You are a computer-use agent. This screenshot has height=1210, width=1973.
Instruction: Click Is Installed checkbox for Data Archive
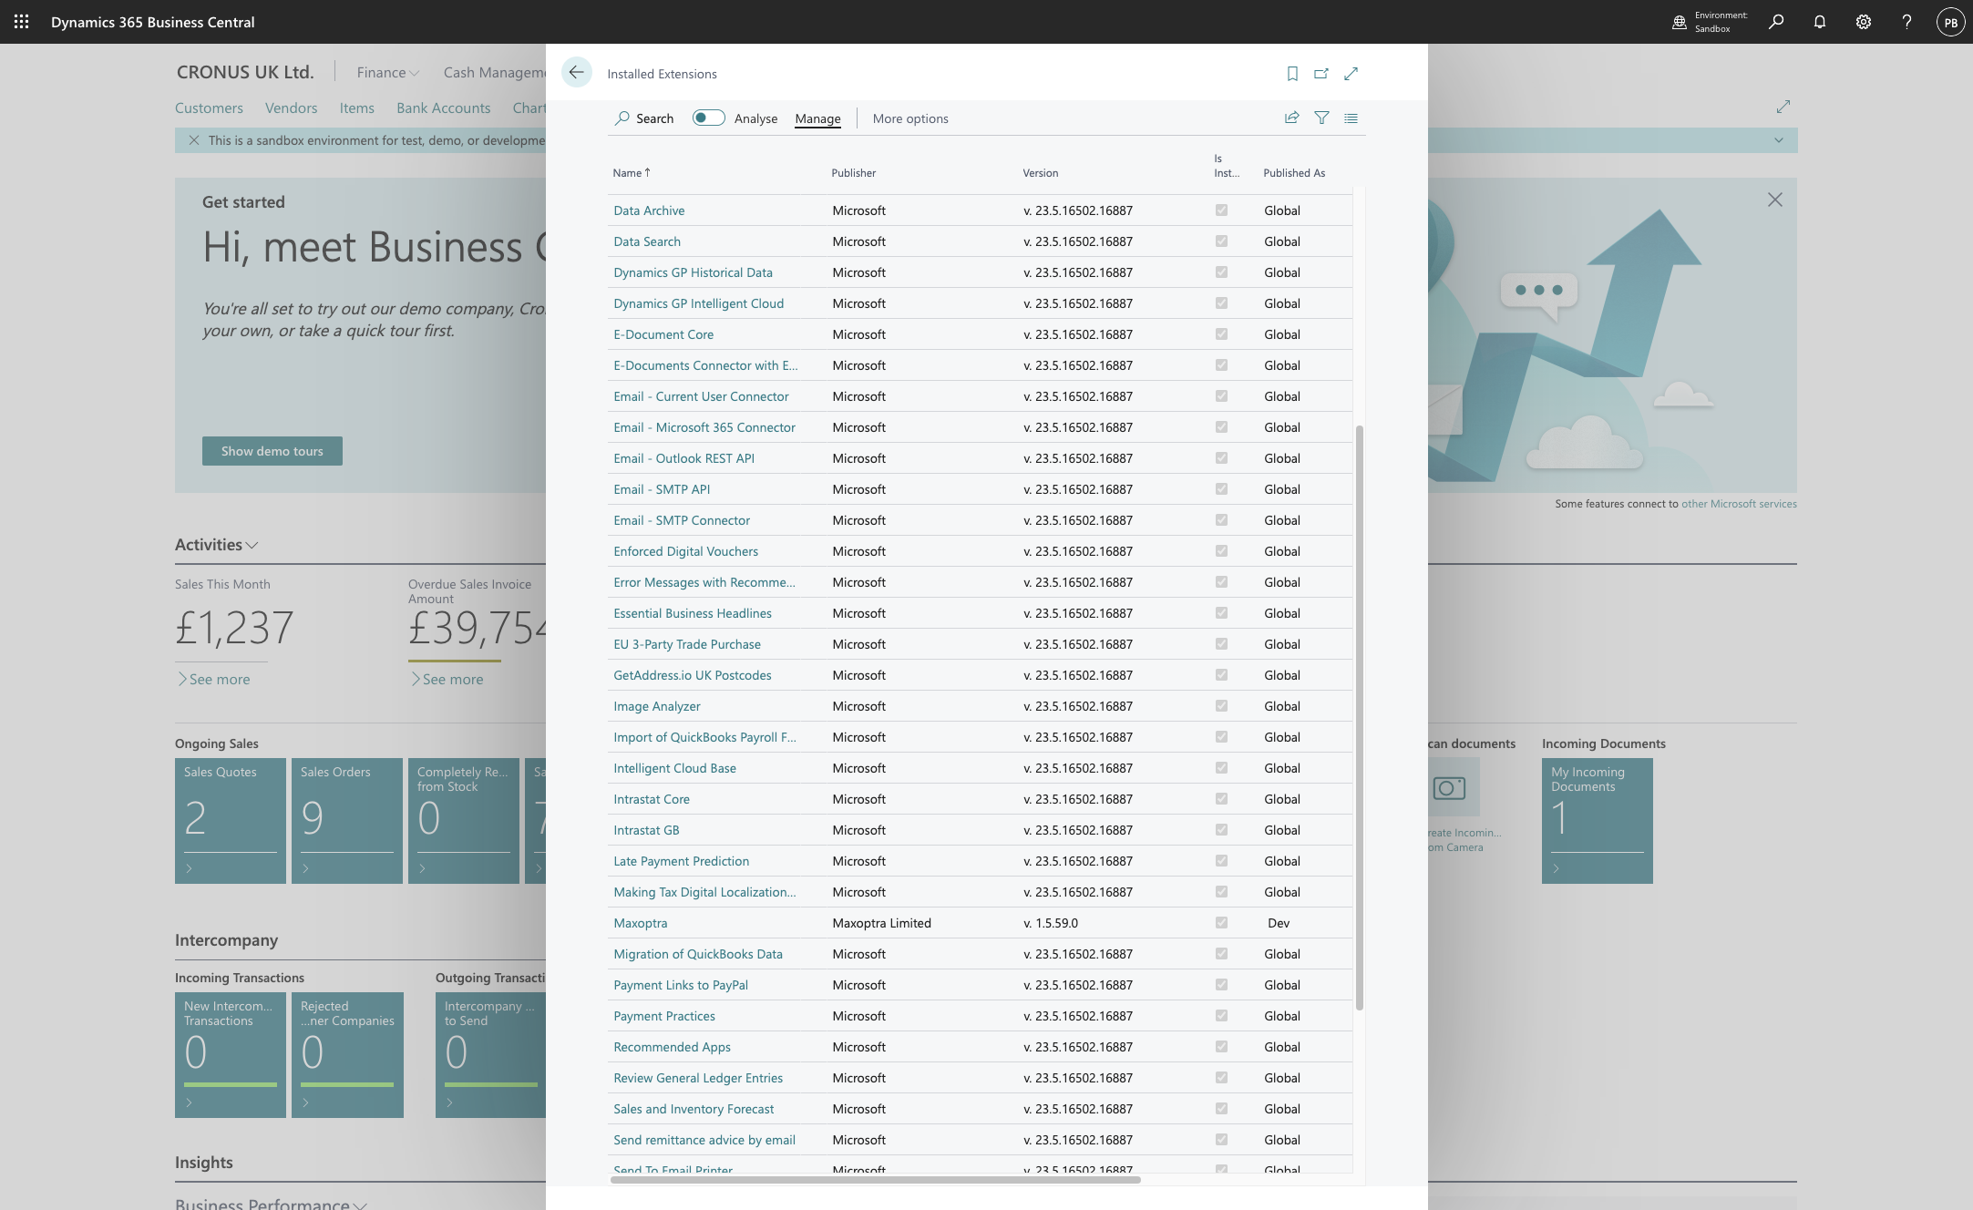coord(1221,210)
